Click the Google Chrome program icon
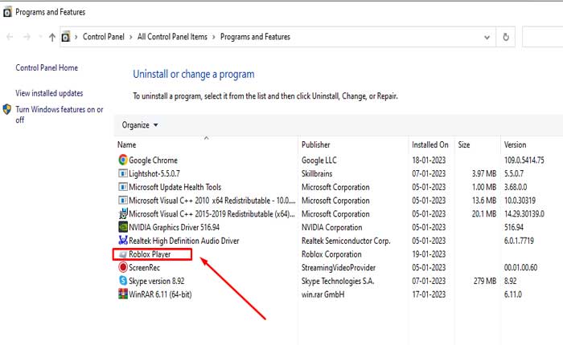The image size is (563, 345). (123, 160)
